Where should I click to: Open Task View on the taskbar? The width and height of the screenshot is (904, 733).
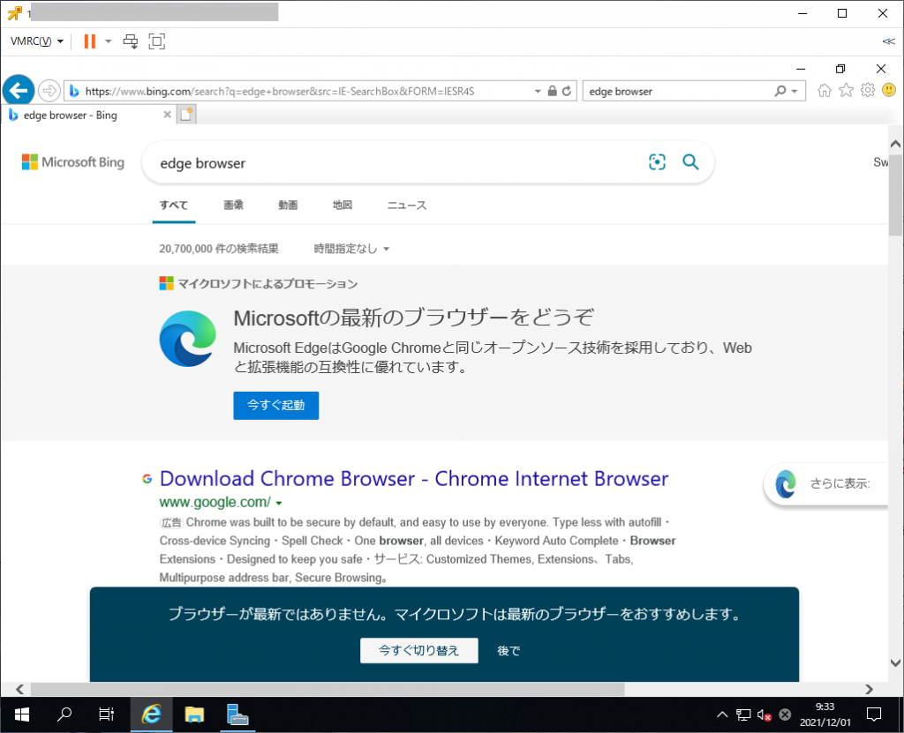click(x=107, y=715)
